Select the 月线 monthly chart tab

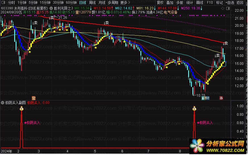tap(102, 3)
